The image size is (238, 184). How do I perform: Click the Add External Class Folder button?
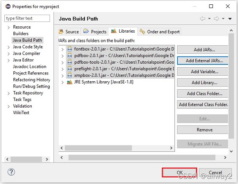[203, 105]
